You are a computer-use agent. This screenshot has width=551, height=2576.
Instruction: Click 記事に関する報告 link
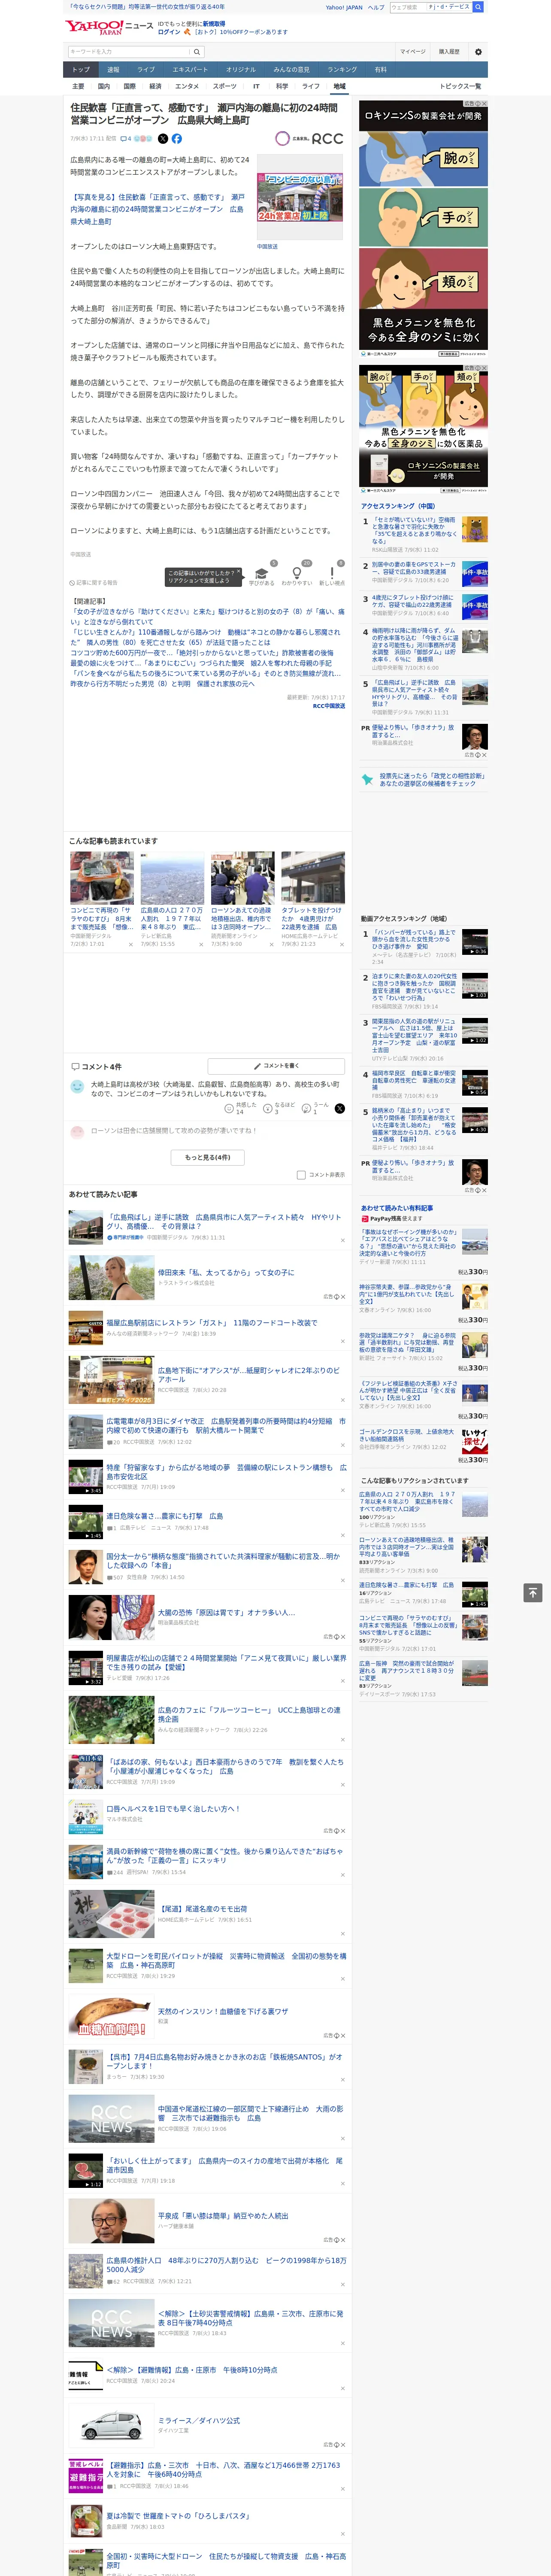click(93, 583)
